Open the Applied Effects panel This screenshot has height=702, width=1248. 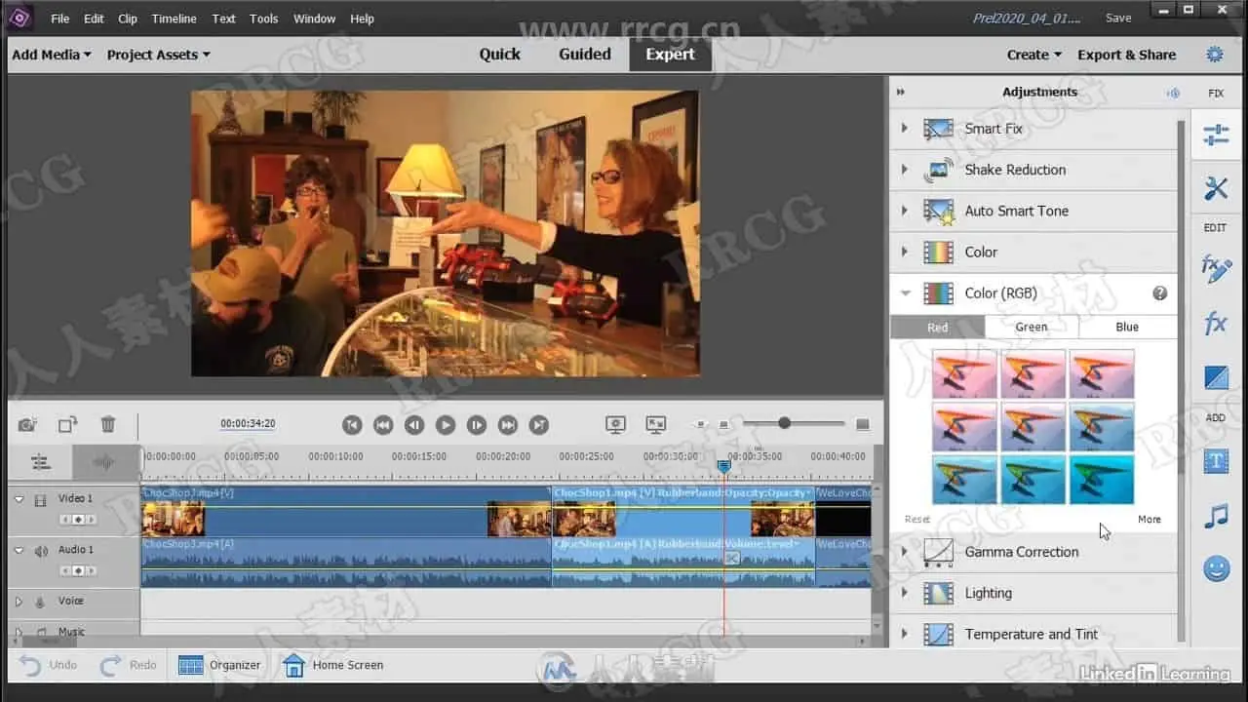(1216, 269)
